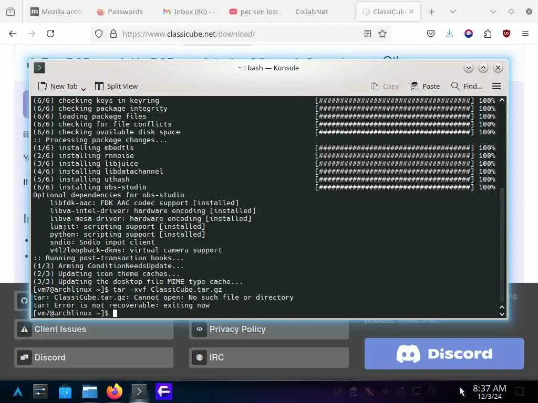
Task: Open Dolphin file manager from taskbar
Action: coord(89,391)
